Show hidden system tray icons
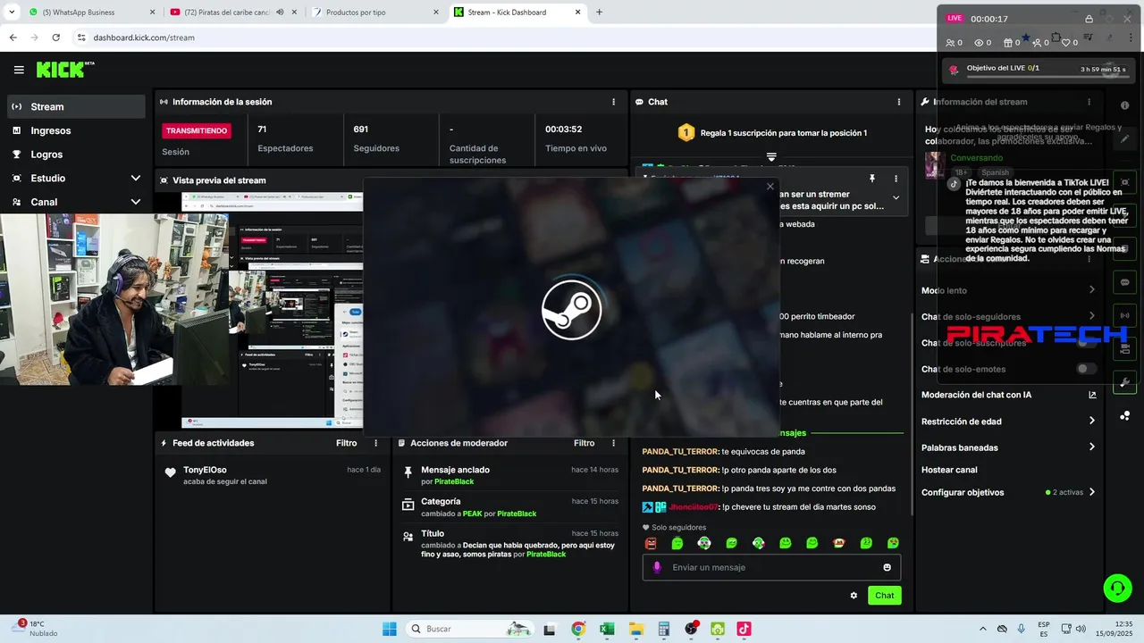1144x643 pixels. point(983,629)
